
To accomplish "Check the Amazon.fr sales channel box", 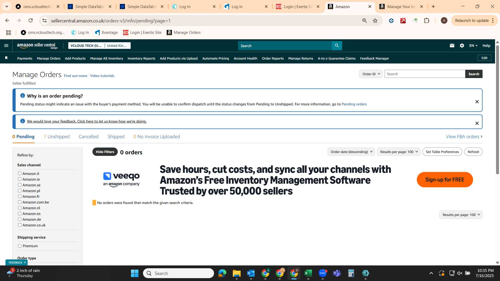I will [20, 196].
